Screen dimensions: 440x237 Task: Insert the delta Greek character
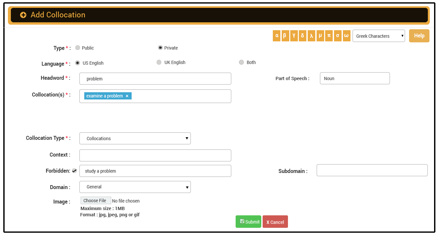(x=302, y=36)
